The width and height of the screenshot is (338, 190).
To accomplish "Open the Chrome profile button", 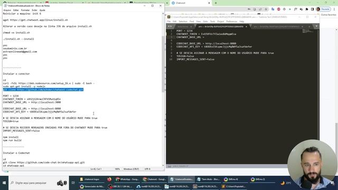I will pyautogui.click(x=323, y=9).
